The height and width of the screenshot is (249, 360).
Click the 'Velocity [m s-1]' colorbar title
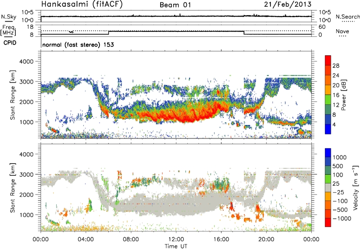[355, 187]
